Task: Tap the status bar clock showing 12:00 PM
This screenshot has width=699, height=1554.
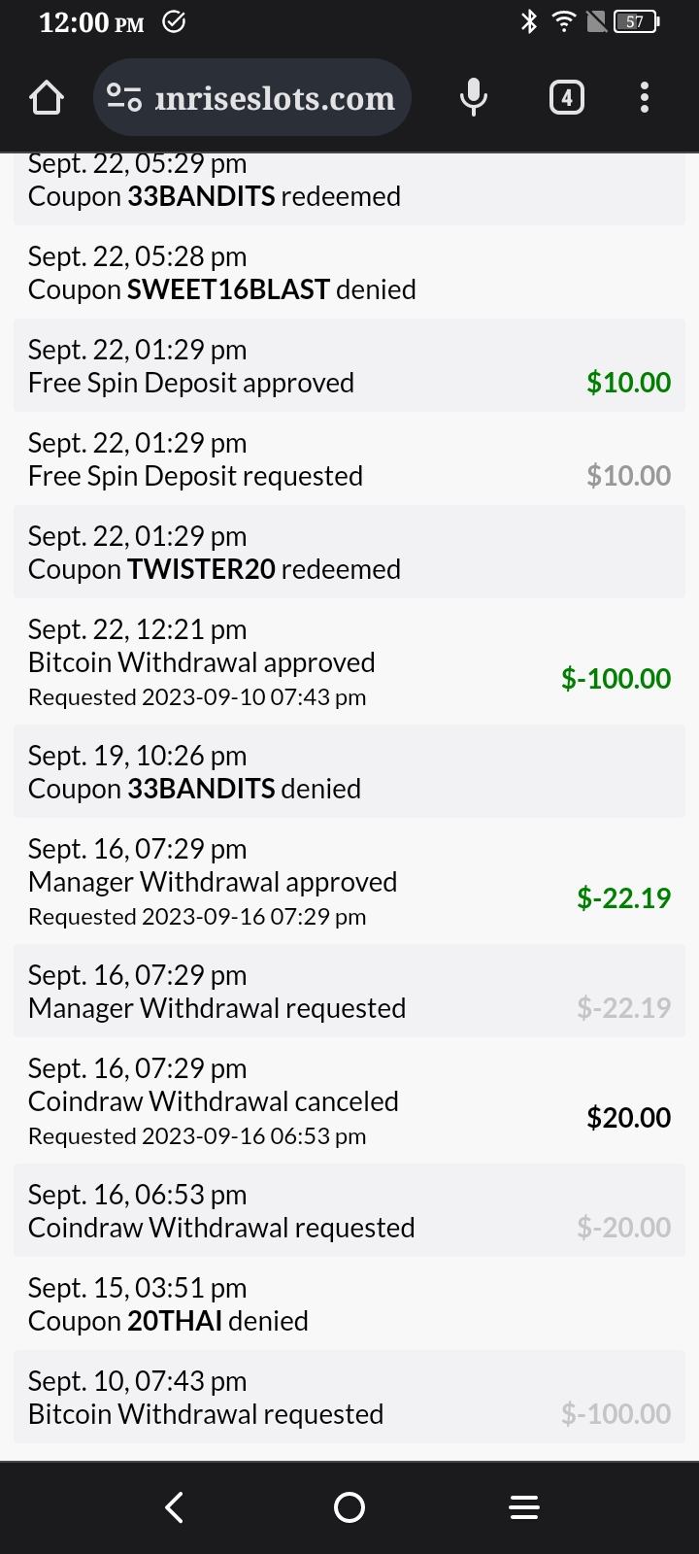Action: pyautogui.click(x=91, y=22)
